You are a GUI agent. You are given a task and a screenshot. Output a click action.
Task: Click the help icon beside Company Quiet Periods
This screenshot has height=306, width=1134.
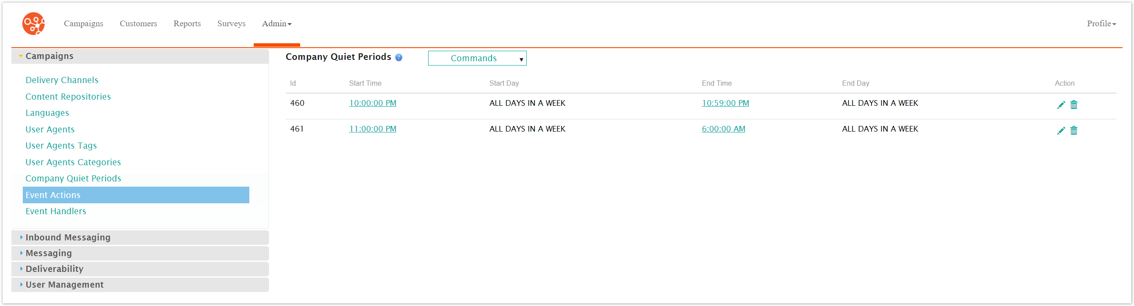point(398,58)
